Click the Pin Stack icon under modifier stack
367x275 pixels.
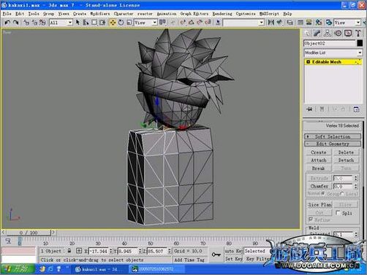(x=309, y=109)
